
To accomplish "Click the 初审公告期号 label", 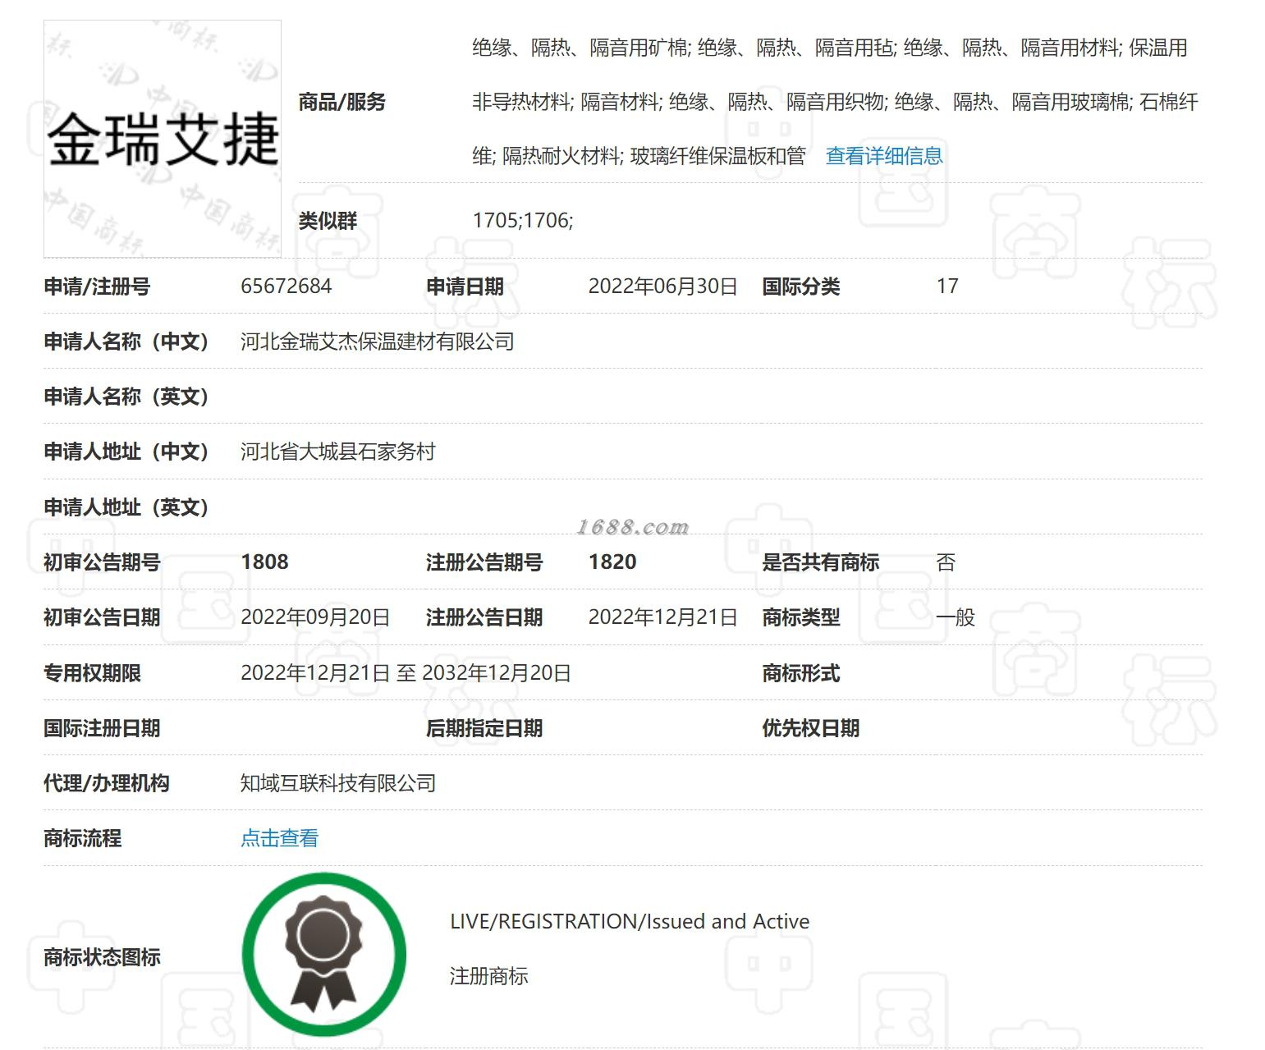I will (x=102, y=562).
